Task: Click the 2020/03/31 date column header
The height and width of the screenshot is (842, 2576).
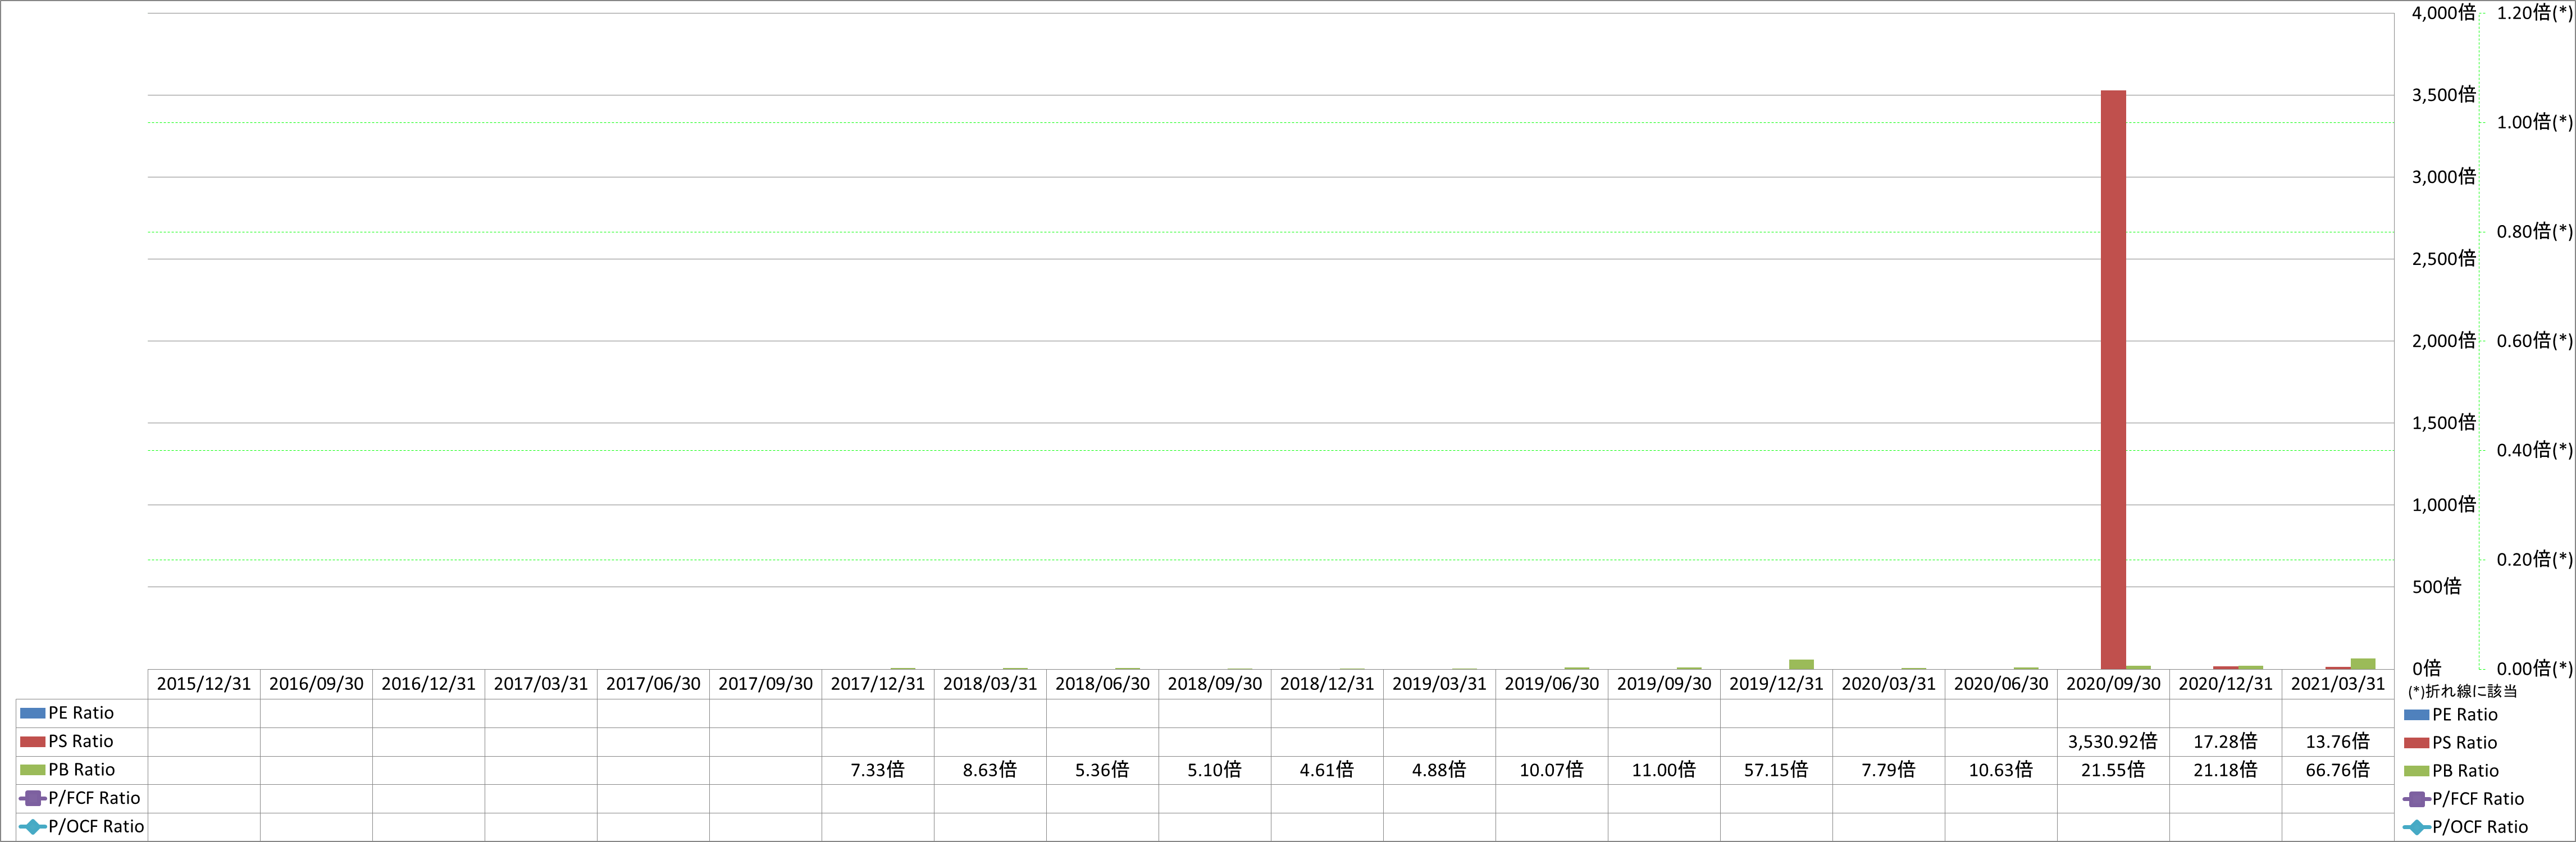Action: [x=1888, y=684]
